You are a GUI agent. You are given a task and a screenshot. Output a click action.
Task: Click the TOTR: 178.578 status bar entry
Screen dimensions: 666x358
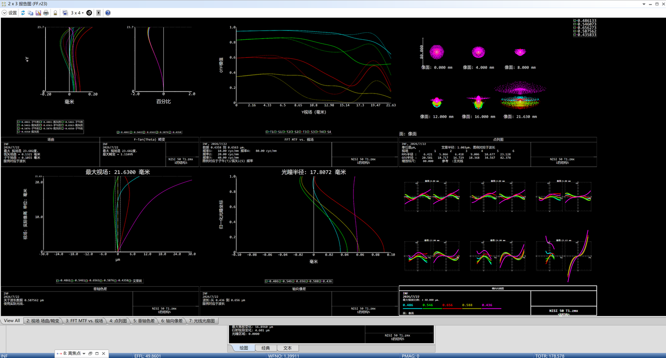pos(549,356)
